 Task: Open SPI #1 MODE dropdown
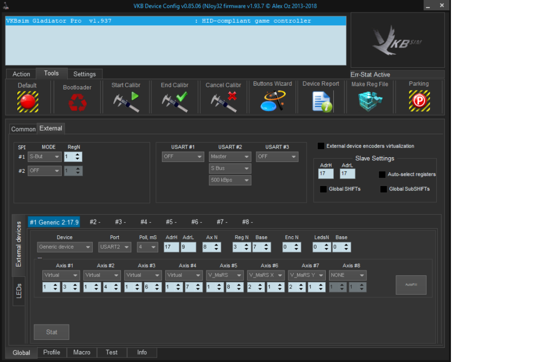tap(44, 157)
